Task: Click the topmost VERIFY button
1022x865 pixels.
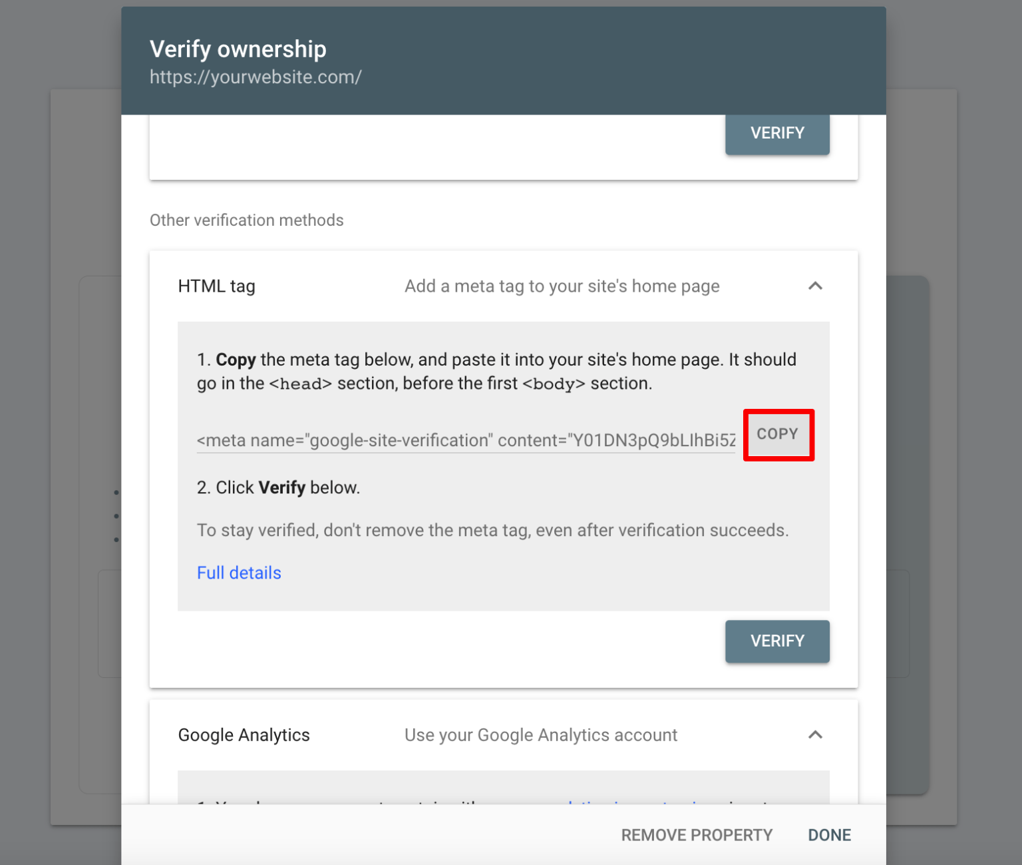Action: tap(777, 133)
